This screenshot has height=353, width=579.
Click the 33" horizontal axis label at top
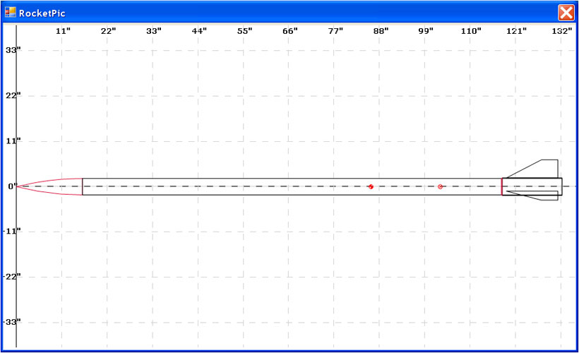[154, 31]
